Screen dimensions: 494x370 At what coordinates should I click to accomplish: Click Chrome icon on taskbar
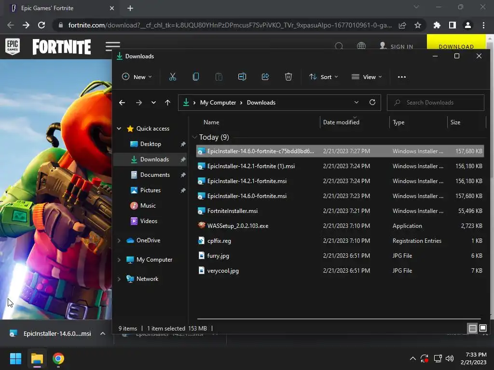click(x=58, y=358)
